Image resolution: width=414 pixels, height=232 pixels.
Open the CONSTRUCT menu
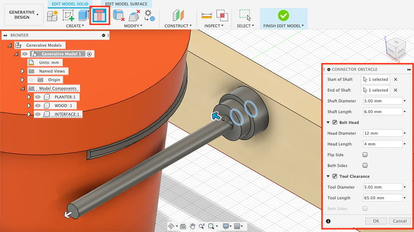[x=178, y=26]
